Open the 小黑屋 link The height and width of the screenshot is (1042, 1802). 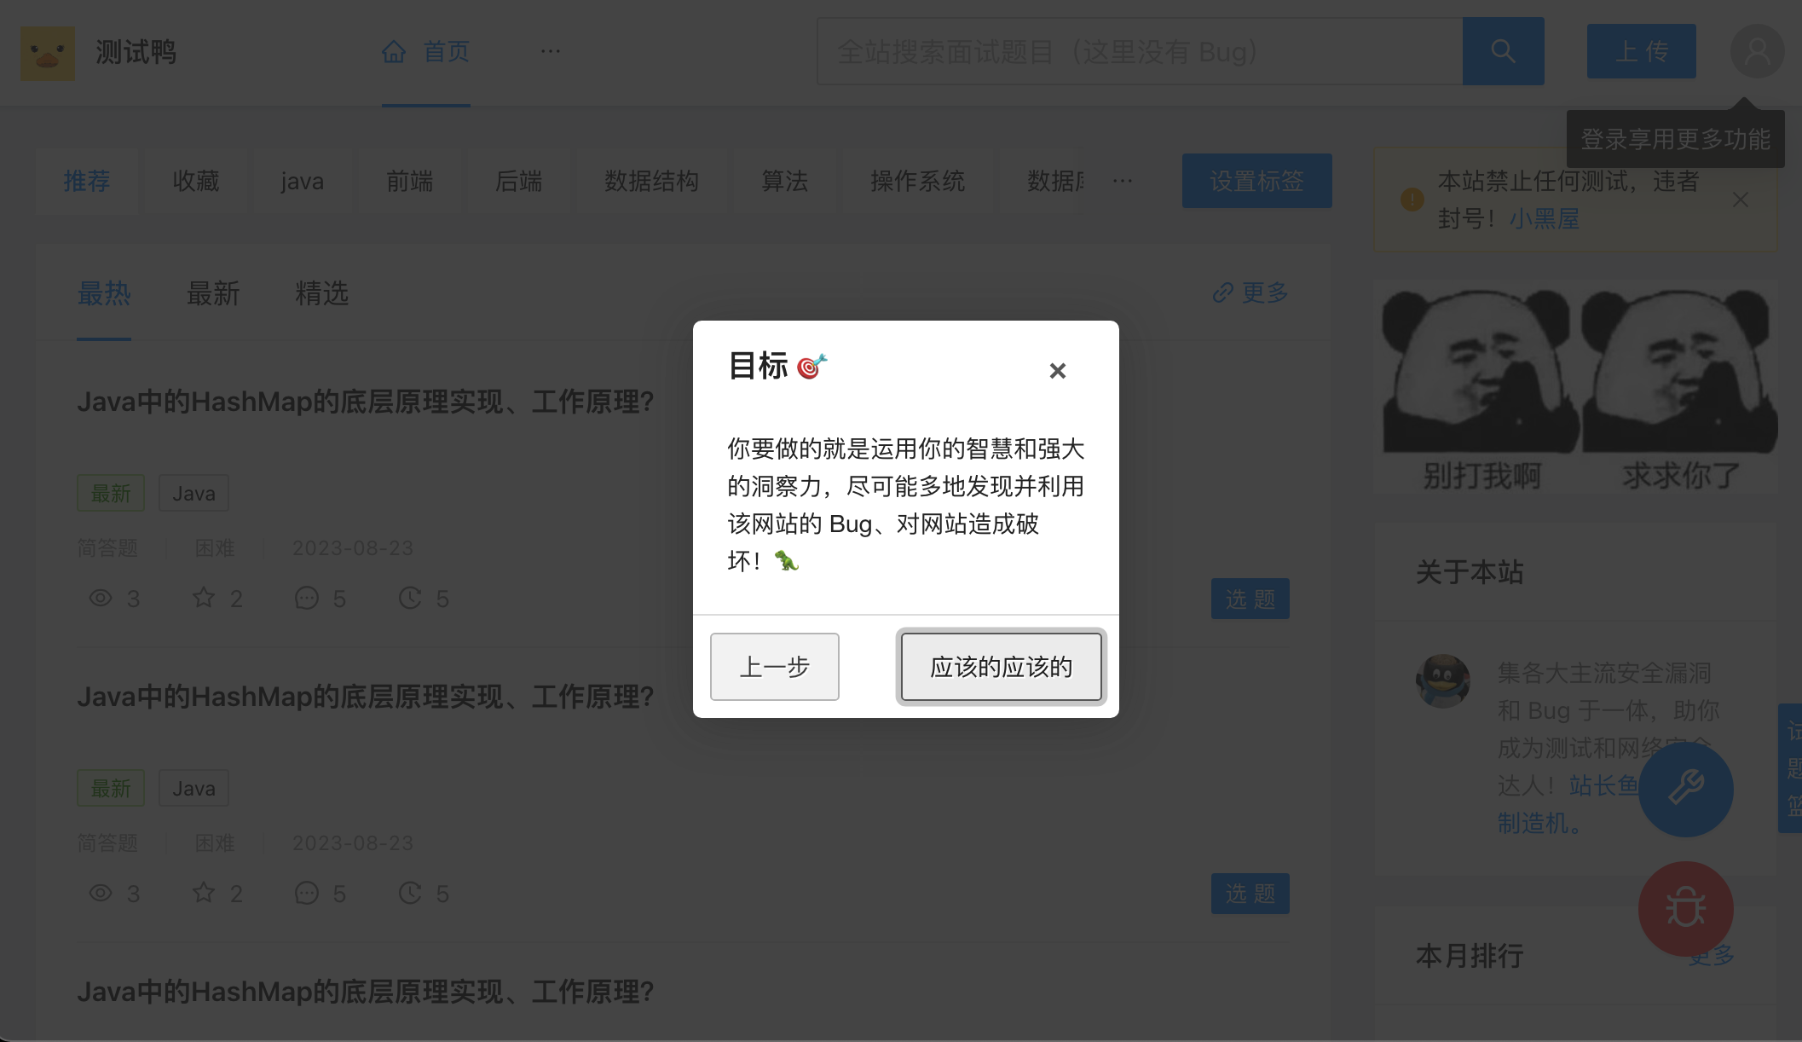(1544, 219)
